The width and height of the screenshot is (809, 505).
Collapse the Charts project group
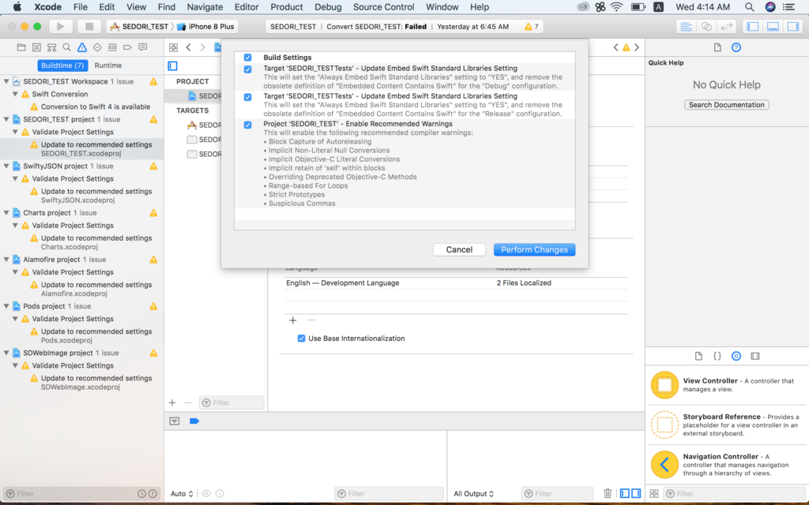pyautogui.click(x=6, y=212)
